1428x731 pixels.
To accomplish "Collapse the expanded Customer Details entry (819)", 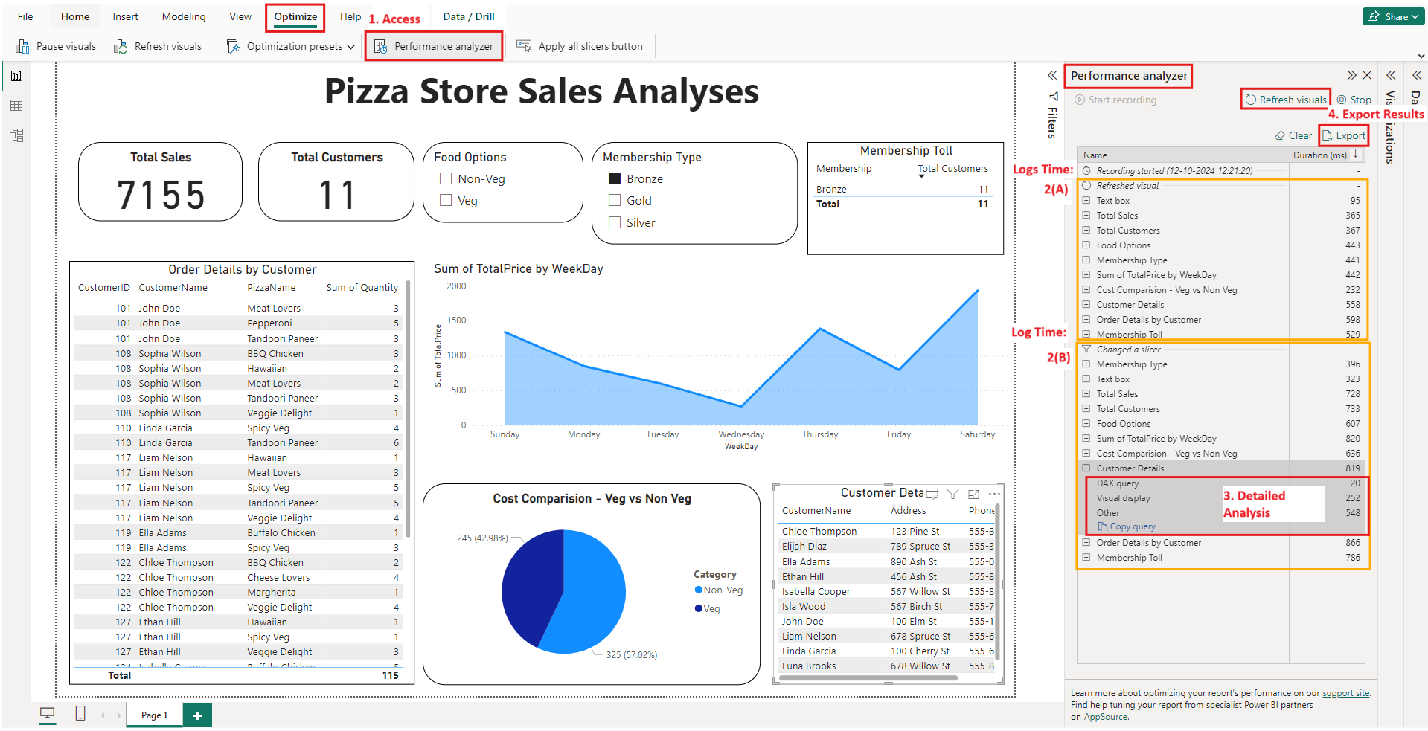I will click(x=1086, y=468).
